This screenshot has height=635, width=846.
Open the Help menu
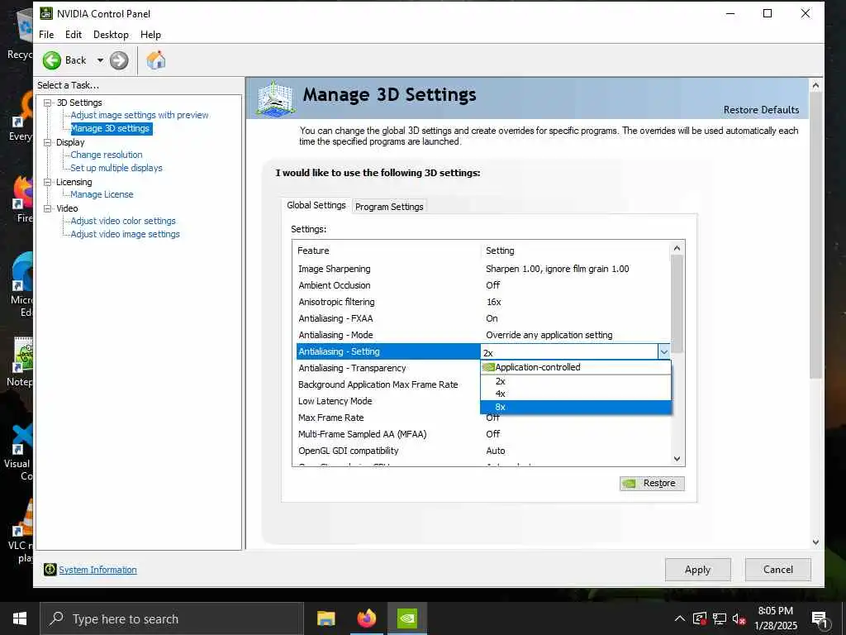150,35
